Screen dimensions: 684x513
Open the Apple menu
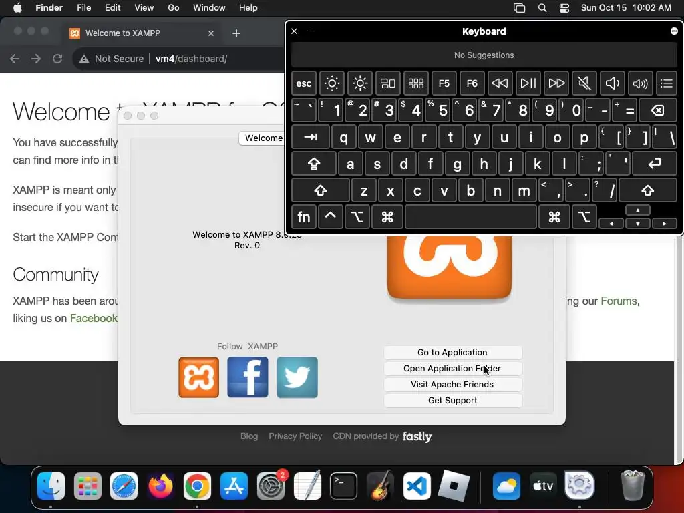pos(17,8)
